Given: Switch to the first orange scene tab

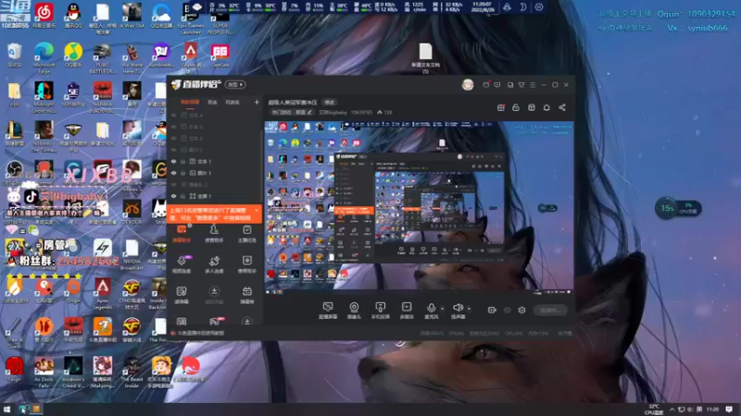Looking at the screenshot, I should tap(190, 103).
